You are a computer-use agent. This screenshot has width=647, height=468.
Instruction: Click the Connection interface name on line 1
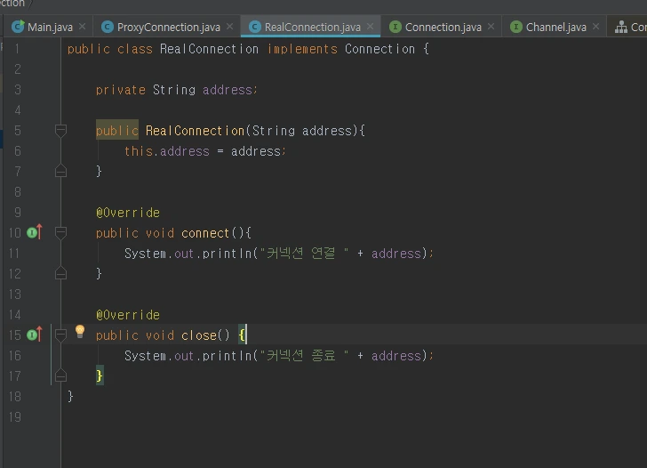tap(379, 49)
